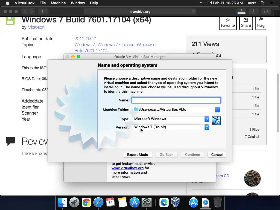Open Microsoft Edge in the Dock
The width and height of the screenshot is (280, 210).
pyautogui.click(x=164, y=203)
